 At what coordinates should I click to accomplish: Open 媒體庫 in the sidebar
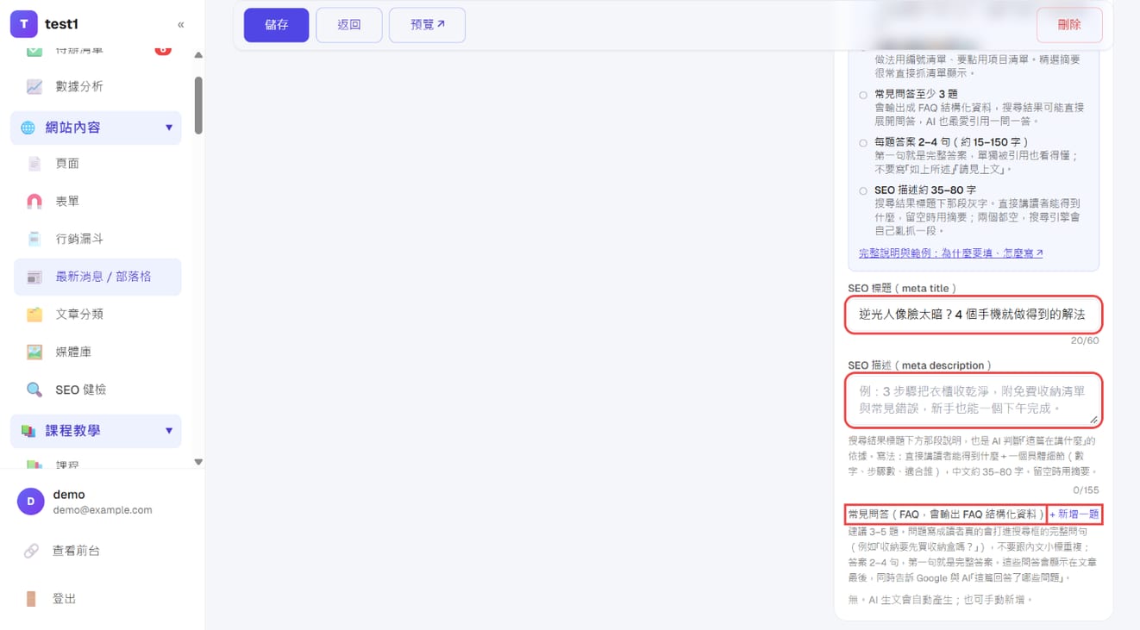(97, 352)
